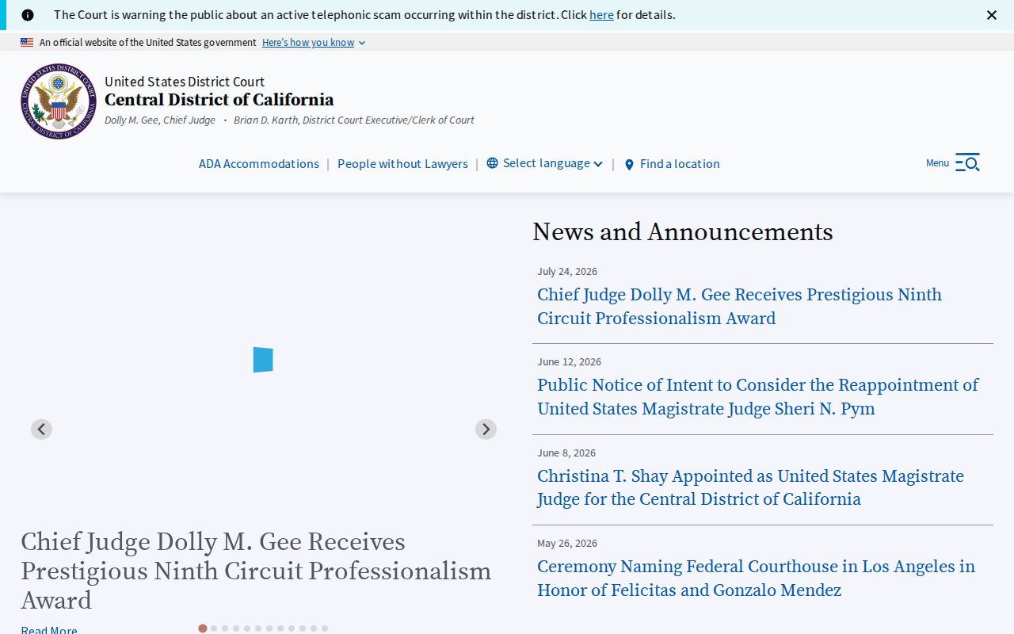Screen dimensions: 1014x634
Task: Select the active first carousel dot
Action: click(203, 628)
